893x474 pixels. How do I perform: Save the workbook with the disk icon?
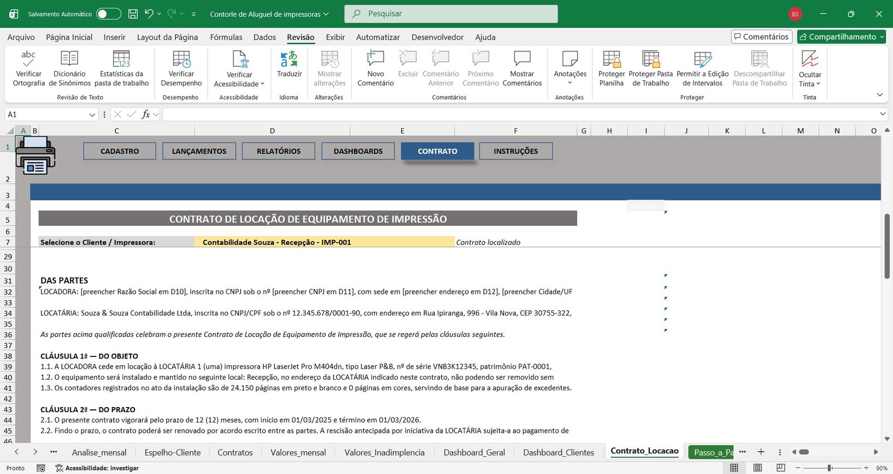pos(133,14)
